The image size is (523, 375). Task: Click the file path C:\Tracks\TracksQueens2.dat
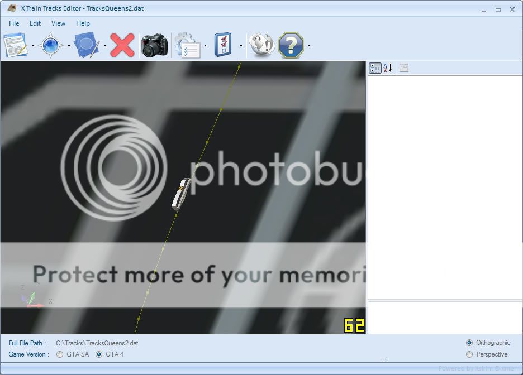[x=97, y=343]
